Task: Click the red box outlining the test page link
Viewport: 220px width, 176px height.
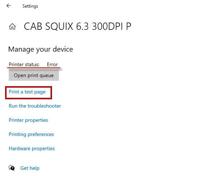Action: 51,92
